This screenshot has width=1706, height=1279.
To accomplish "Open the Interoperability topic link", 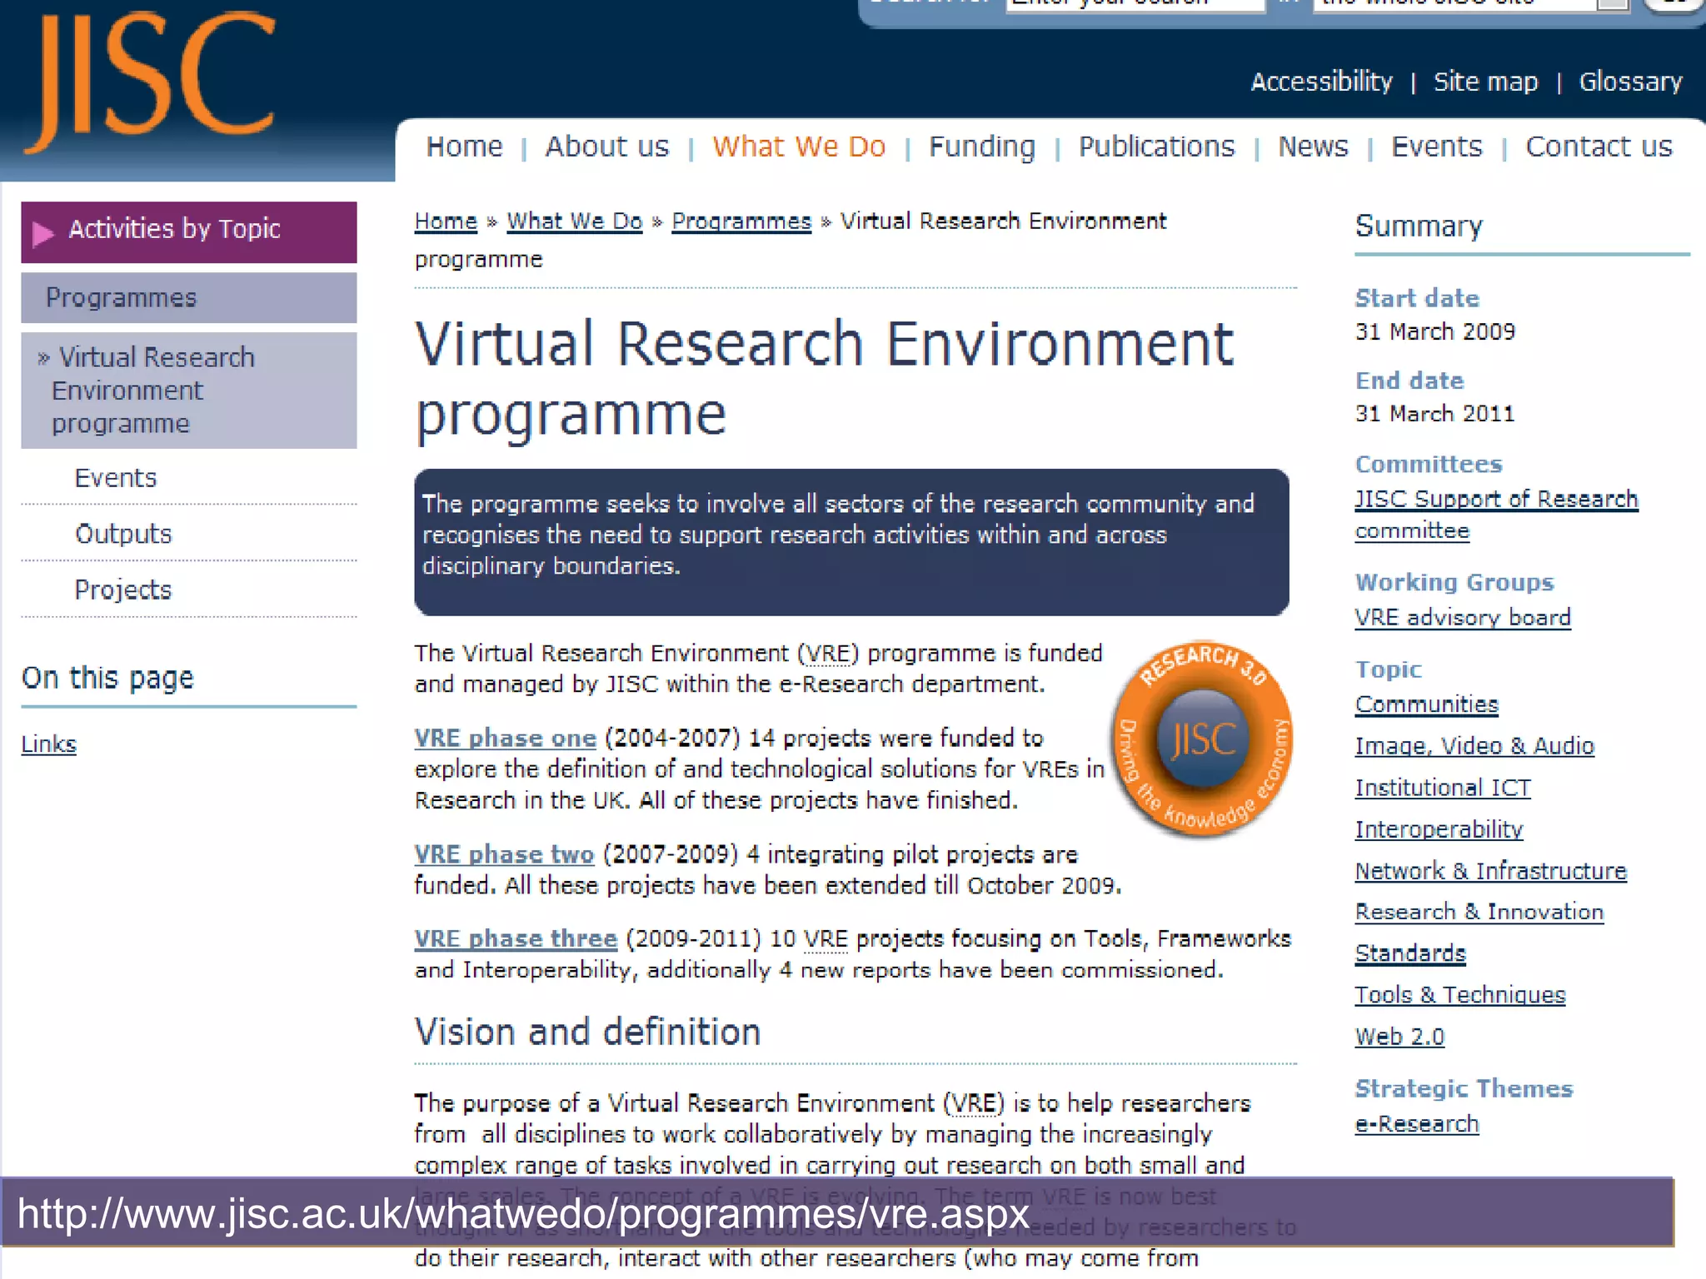I will pos(1439,829).
